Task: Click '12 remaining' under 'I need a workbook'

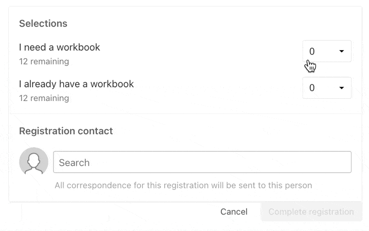Action: tap(44, 61)
